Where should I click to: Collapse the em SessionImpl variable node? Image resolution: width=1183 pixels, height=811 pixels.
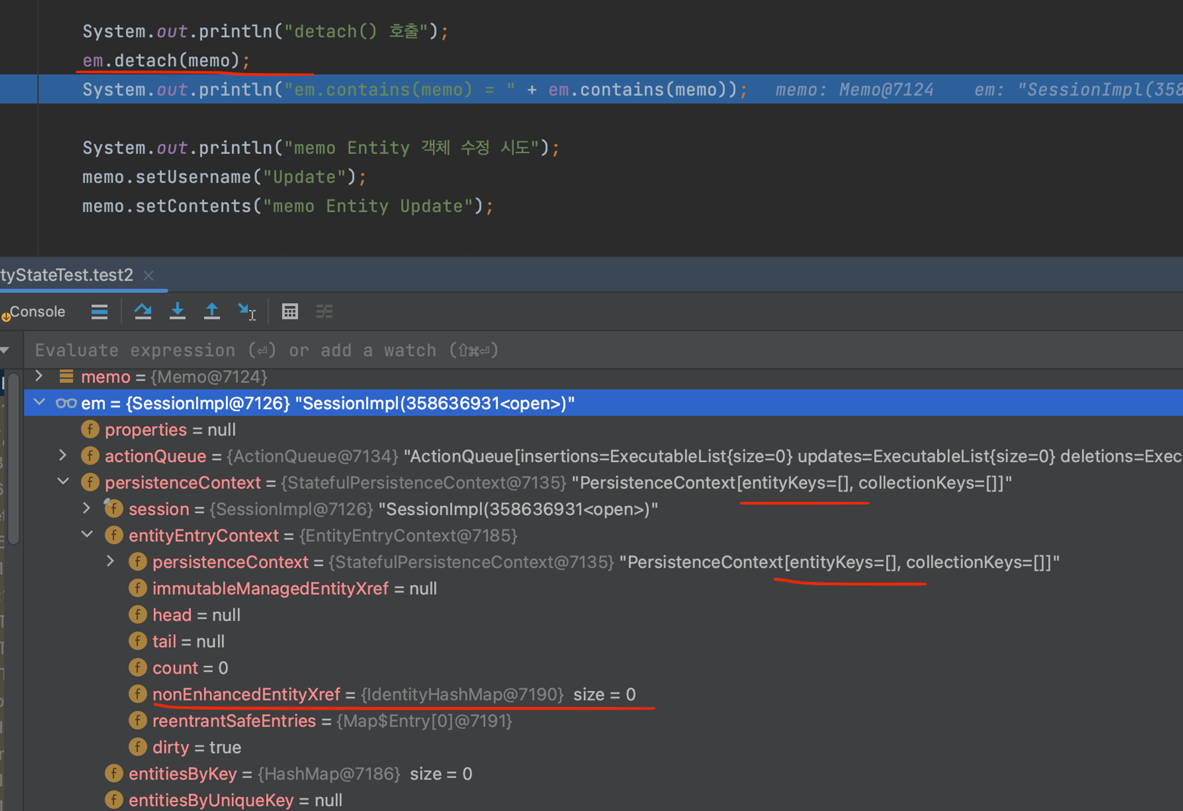point(39,403)
